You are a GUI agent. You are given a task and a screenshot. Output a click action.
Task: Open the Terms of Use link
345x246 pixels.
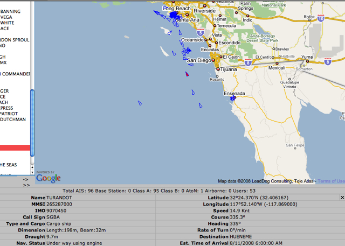[331, 181]
